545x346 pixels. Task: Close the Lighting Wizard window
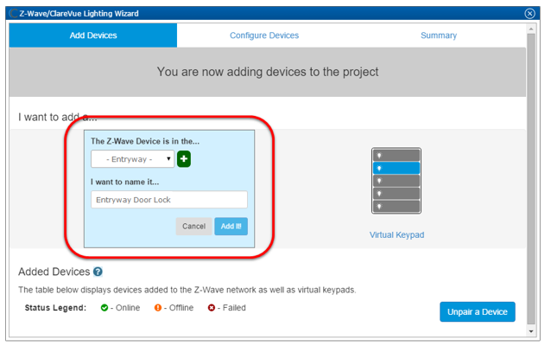pyautogui.click(x=529, y=14)
